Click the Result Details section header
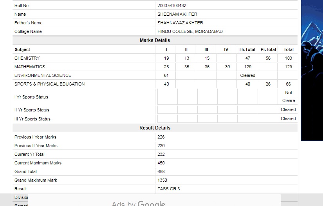The image size is (323, 206). pos(155,128)
